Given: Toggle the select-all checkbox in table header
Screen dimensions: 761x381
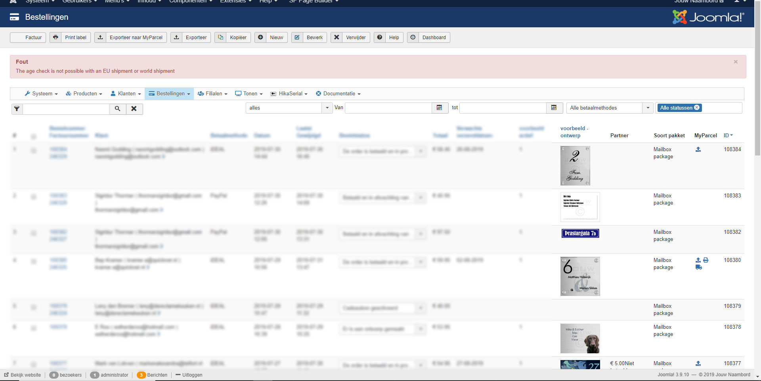Looking at the screenshot, I should click(x=34, y=136).
